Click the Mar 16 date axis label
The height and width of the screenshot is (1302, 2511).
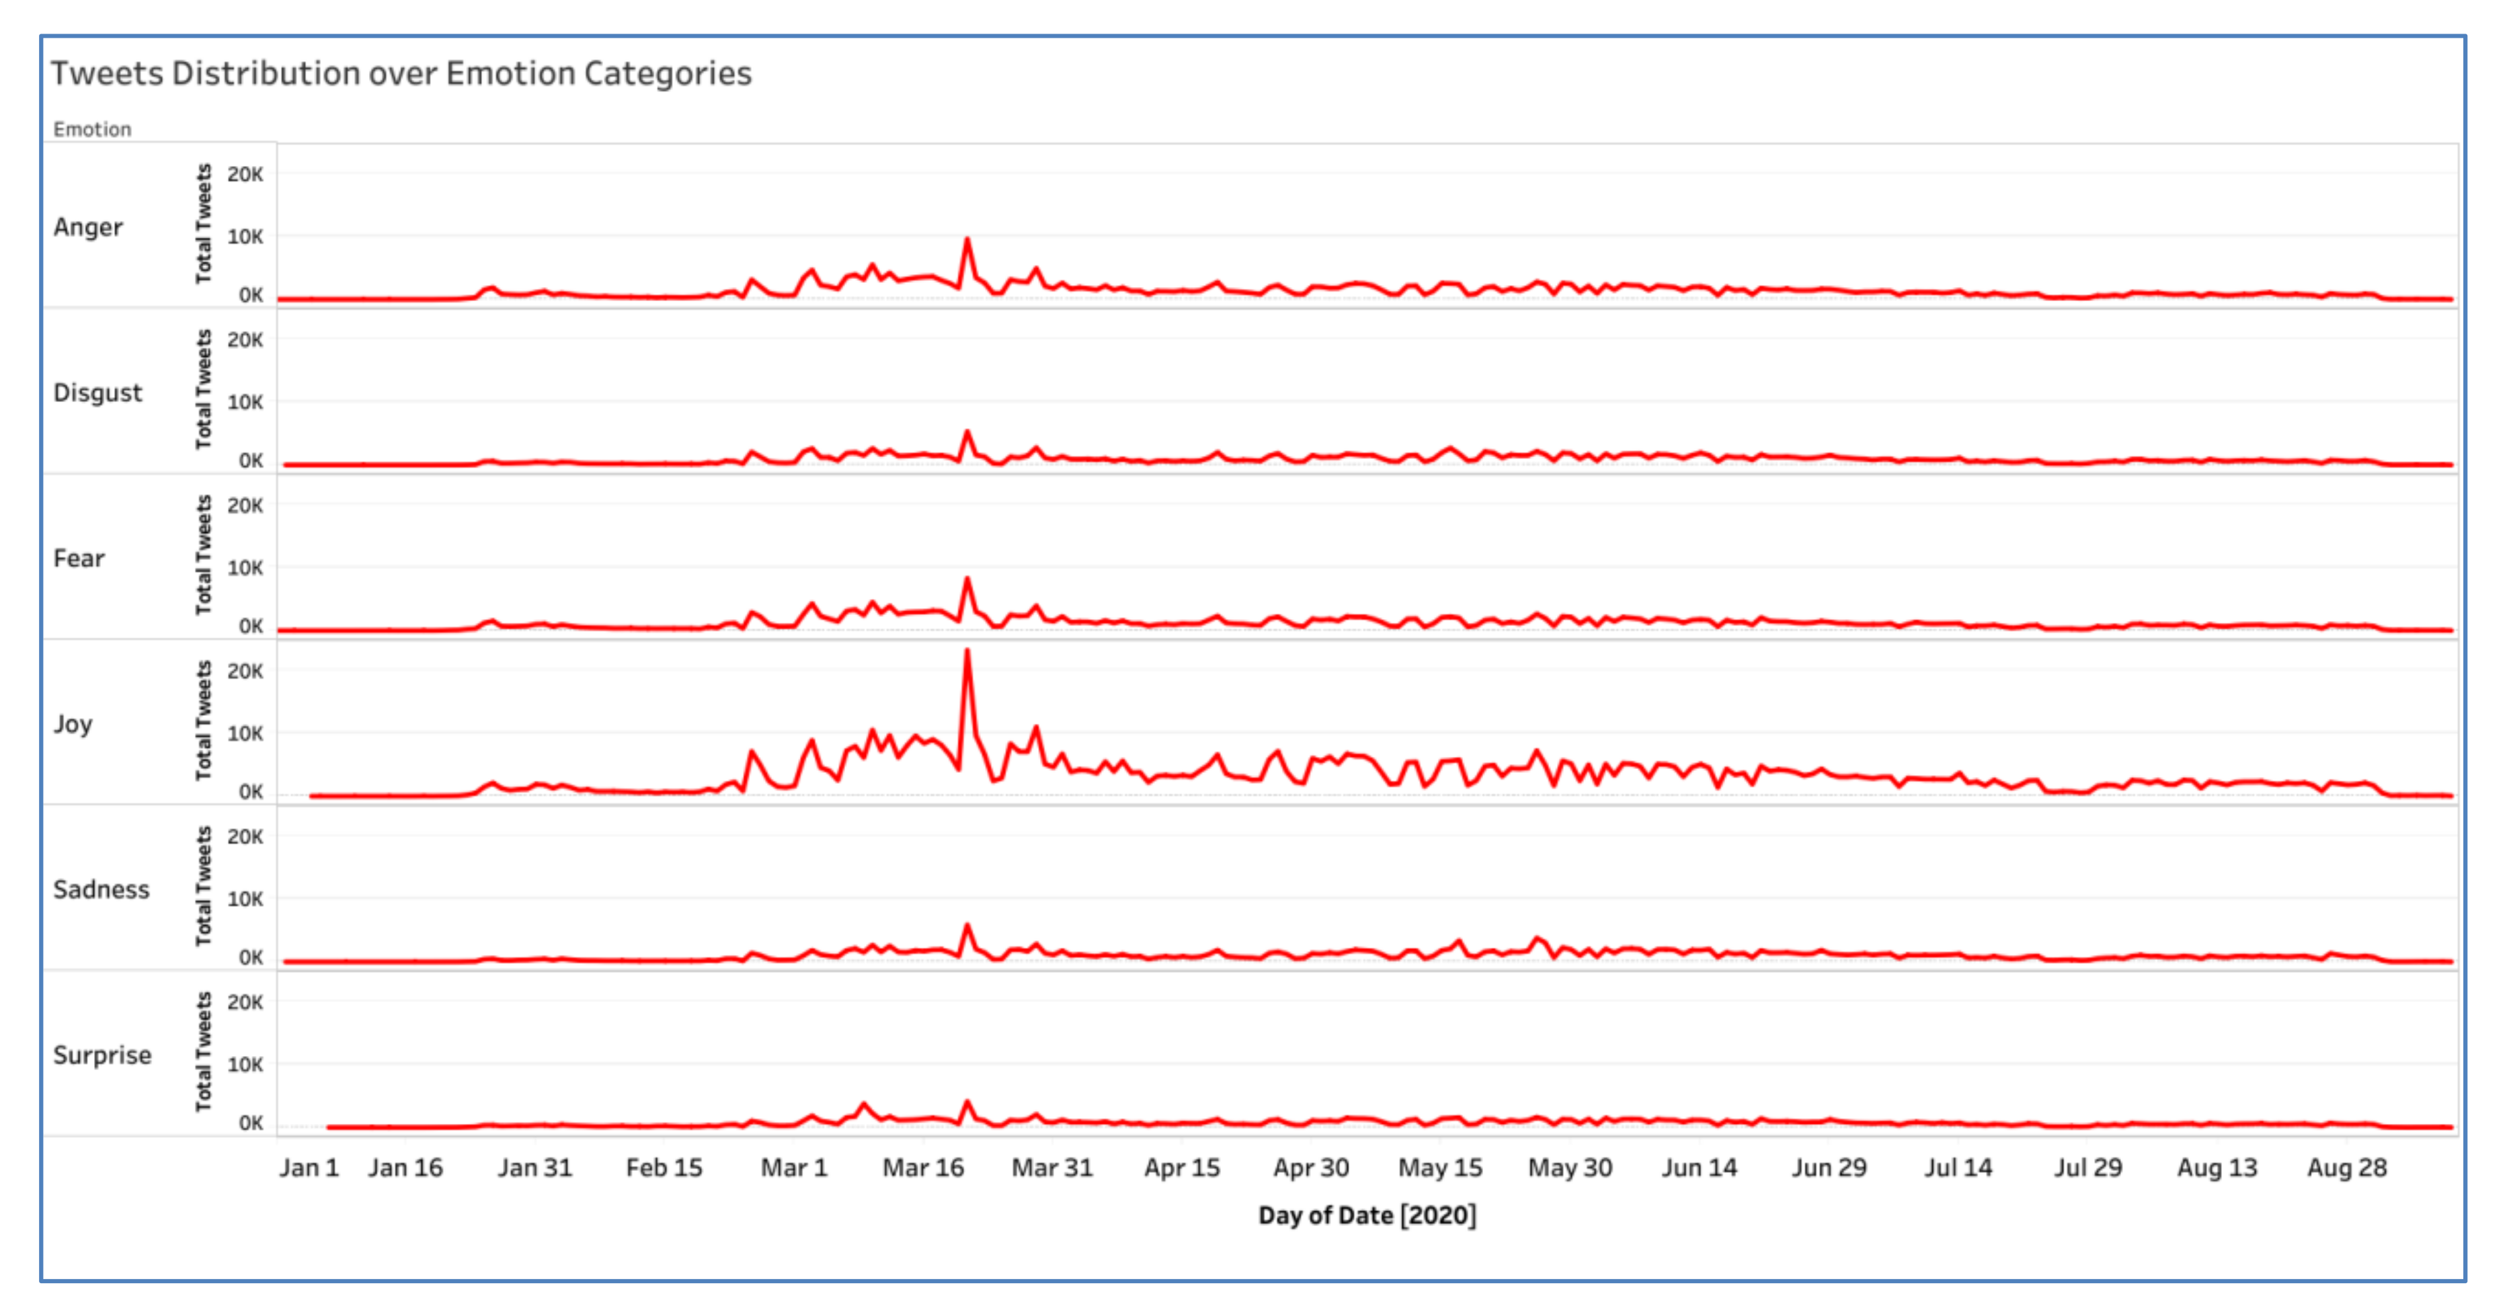[922, 1168]
